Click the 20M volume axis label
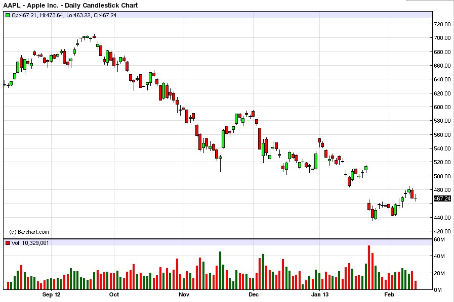The height and width of the screenshot is (302, 454). (x=439, y=273)
